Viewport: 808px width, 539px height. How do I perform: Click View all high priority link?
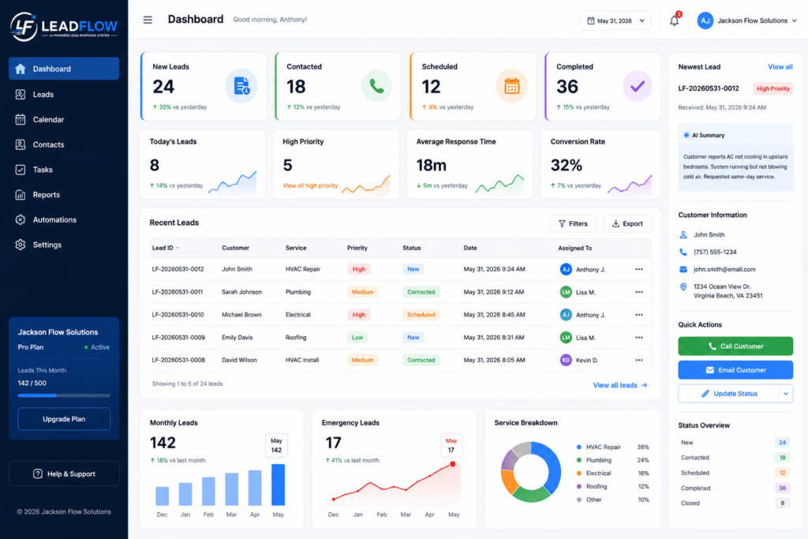pyautogui.click(x=310, y=185)
